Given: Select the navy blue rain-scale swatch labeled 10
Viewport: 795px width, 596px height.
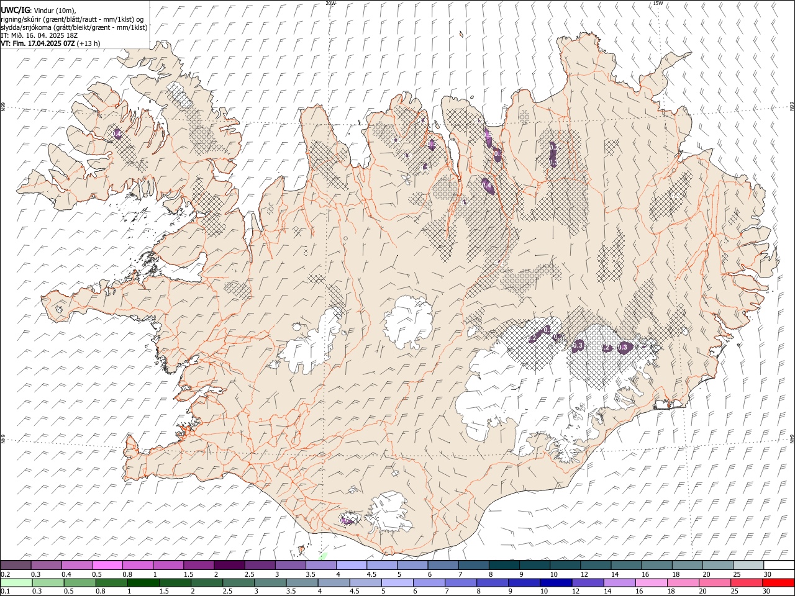Looking at the screenshot, I should tap(556, 583).
